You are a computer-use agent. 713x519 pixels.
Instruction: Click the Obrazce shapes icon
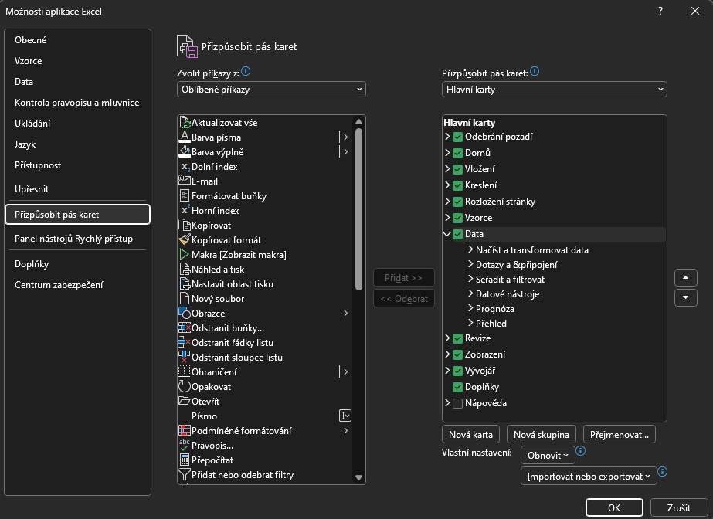coord(185,313)
